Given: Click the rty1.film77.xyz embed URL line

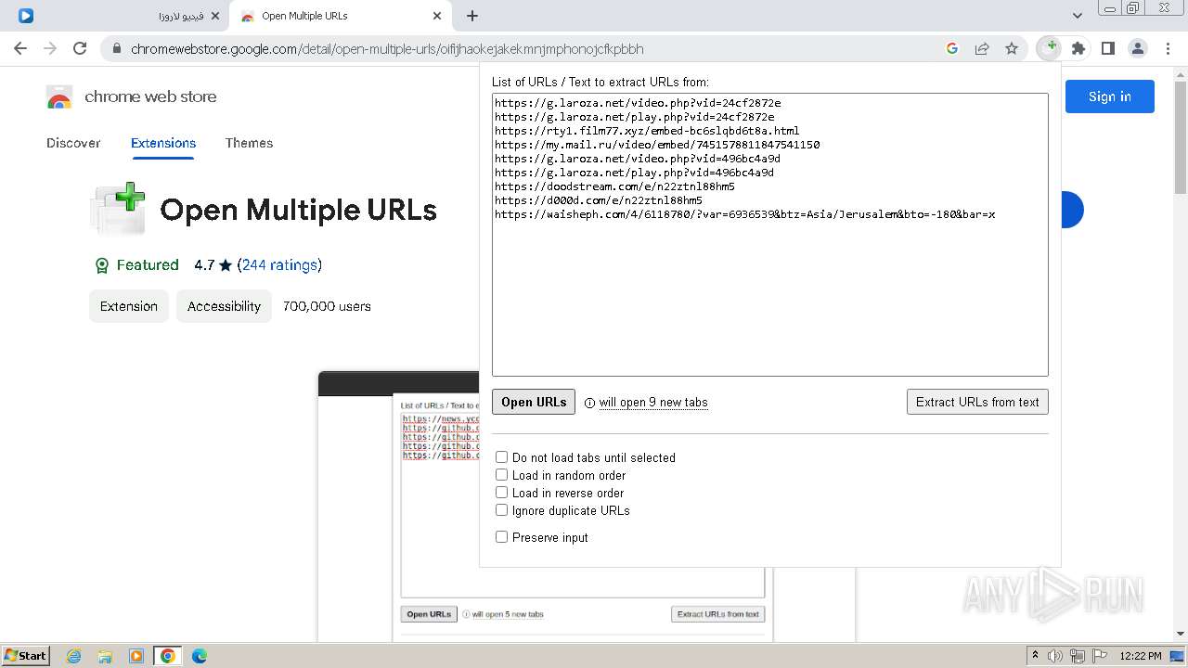Looking at the screenshot, I should [647, 131].
